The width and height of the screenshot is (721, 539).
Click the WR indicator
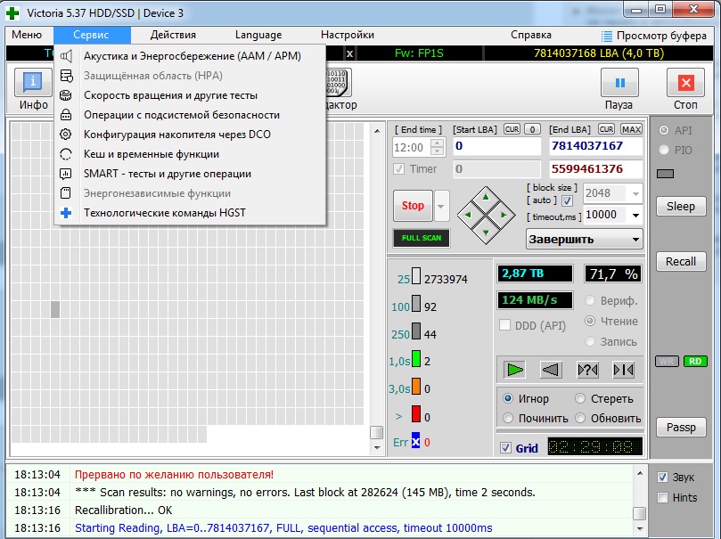pos(667,361)
